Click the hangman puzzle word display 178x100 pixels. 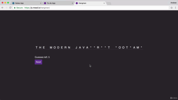pyautogui.click(x=89, y=47)
